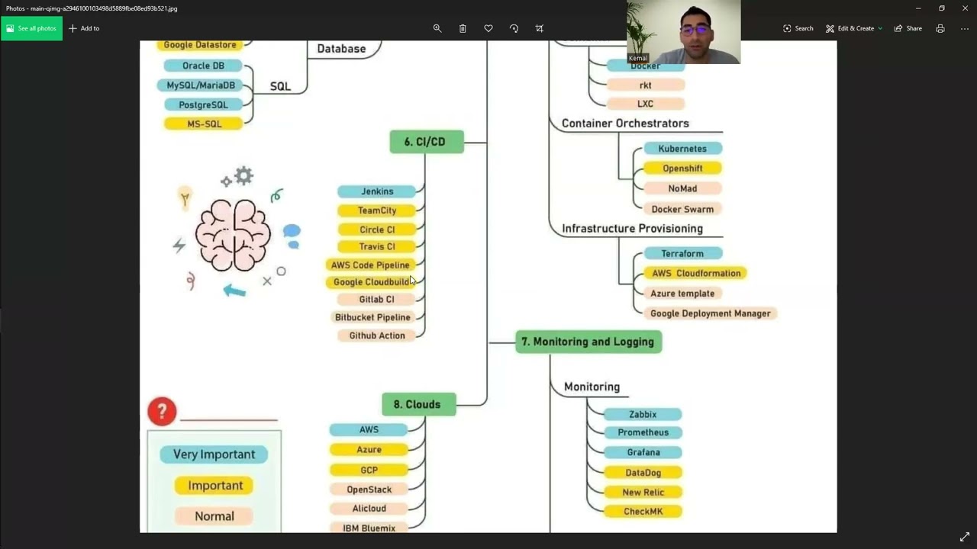Viewport: 977px width, 549px height.
Task: Click Kemal's webcam video thumbnail
Action: (x=683, y=31)
